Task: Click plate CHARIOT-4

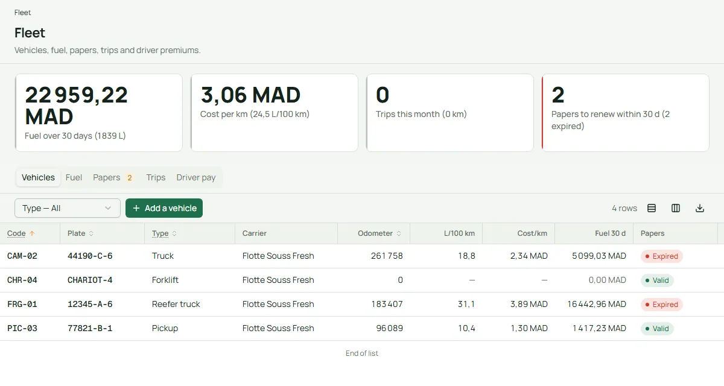Action: [x=90, y=280]
